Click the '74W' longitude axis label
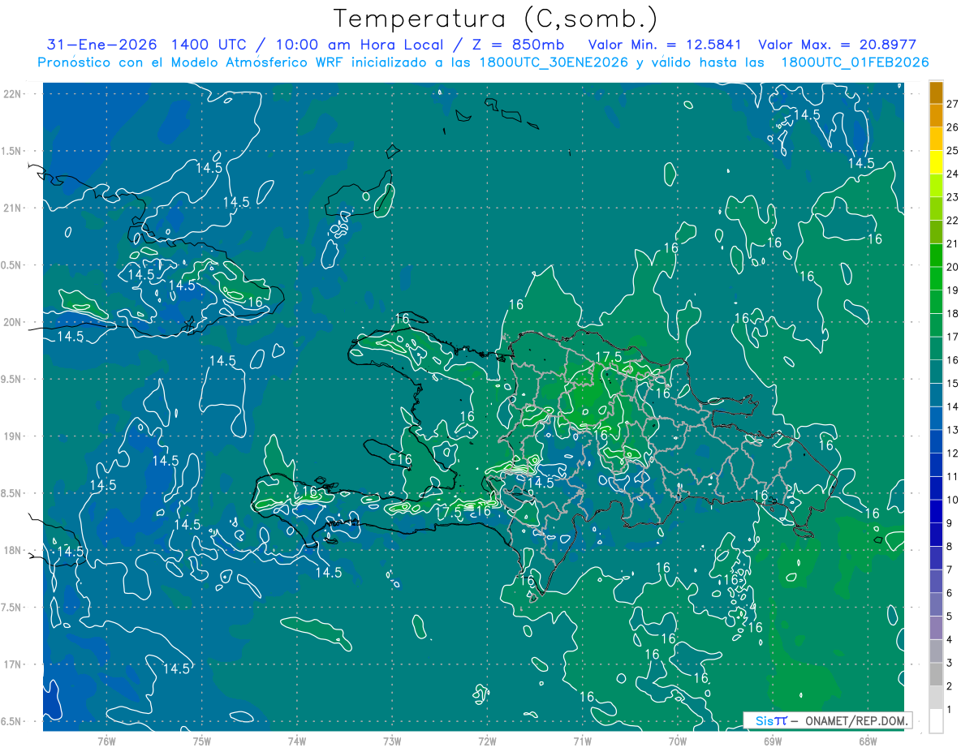 [297, 741]
